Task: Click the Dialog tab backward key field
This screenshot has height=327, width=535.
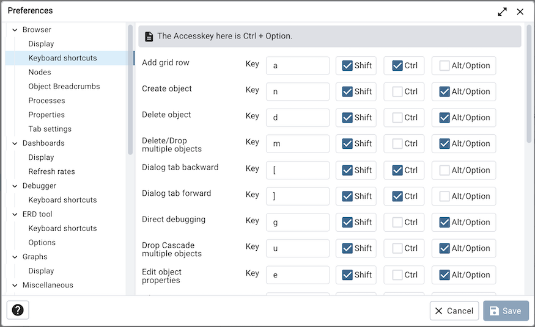Action: point(298,170)
